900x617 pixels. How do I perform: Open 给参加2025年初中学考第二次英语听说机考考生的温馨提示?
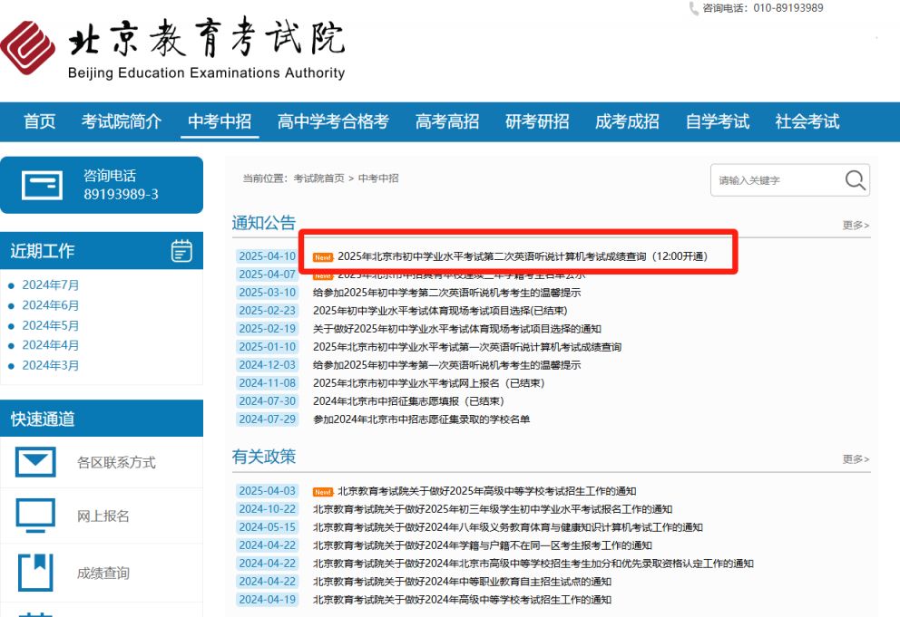[446, 293]
